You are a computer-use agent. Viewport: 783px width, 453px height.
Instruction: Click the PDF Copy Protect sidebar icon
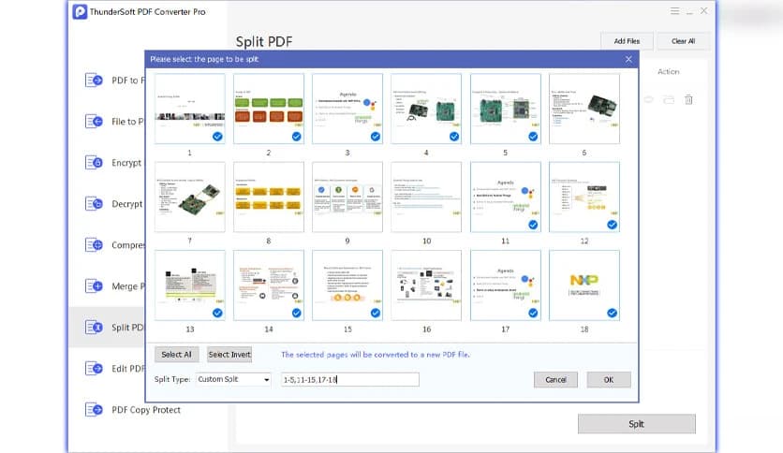click(x=94, y=410)
